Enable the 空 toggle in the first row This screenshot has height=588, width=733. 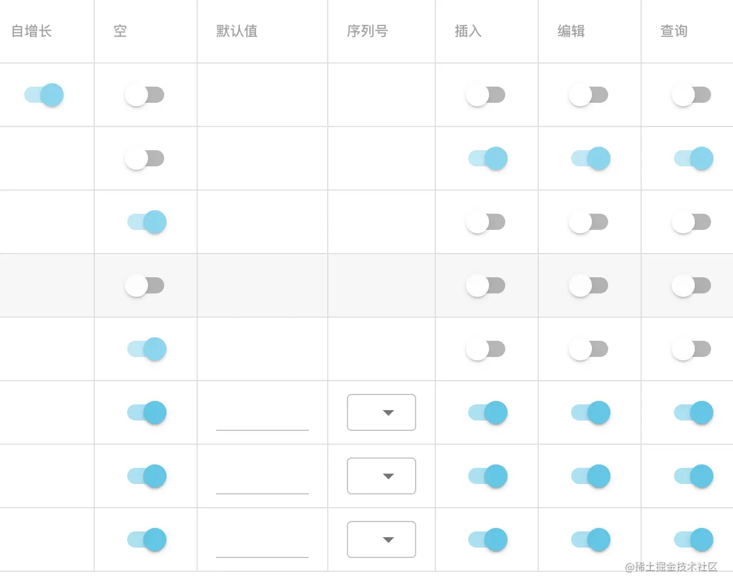[145, 95]
